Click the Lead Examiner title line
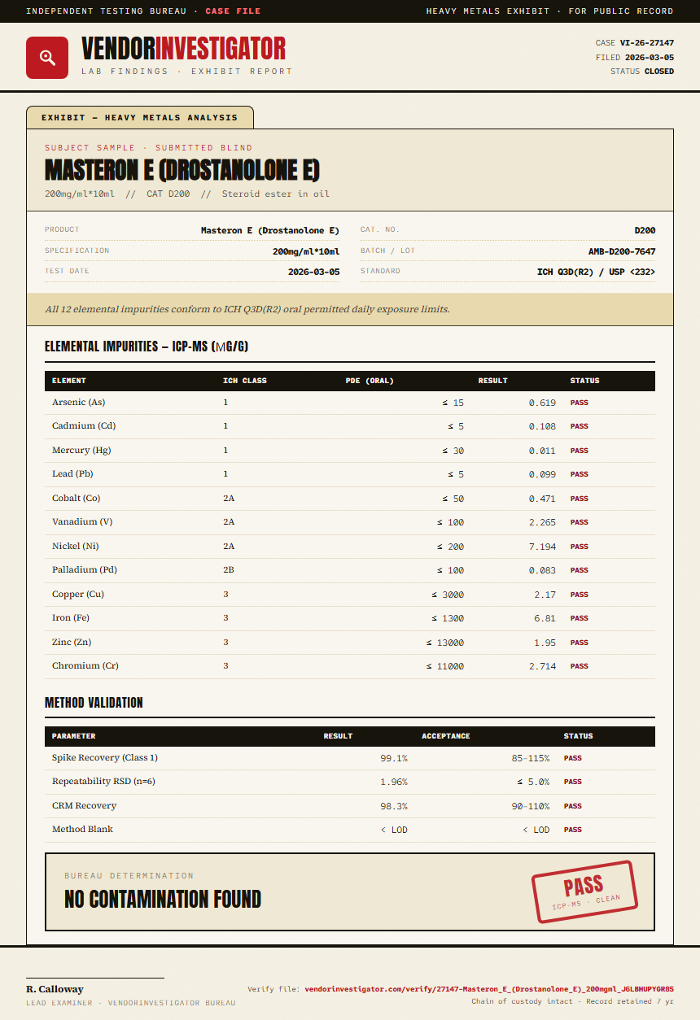 (x=131, y=1003)
